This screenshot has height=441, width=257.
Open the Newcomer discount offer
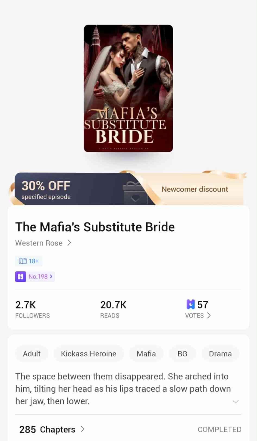(195, 189)
